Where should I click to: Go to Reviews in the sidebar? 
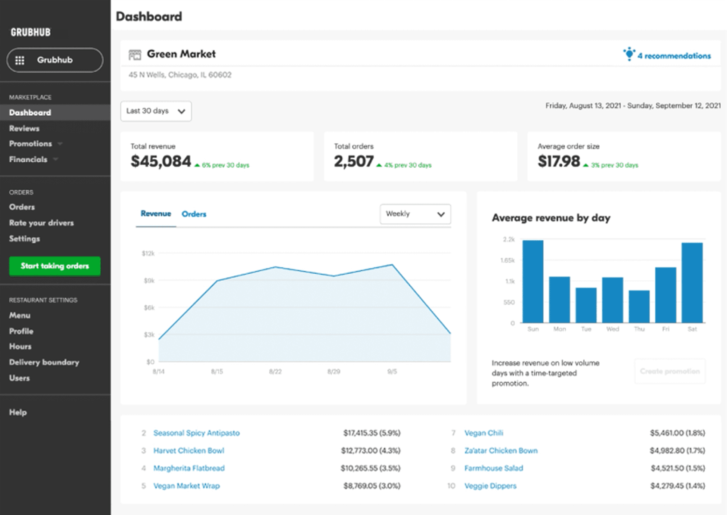click(x=25, y=129)
